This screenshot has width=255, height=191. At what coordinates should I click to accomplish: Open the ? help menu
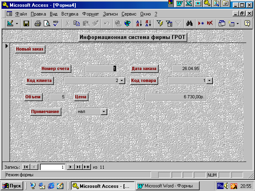tap(156, 14)
